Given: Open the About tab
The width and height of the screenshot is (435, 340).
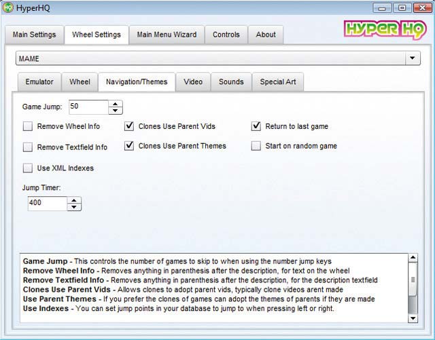Looking at the screenshot, I should tap(266, 35).
